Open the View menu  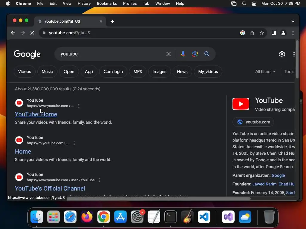coord(67,4)
